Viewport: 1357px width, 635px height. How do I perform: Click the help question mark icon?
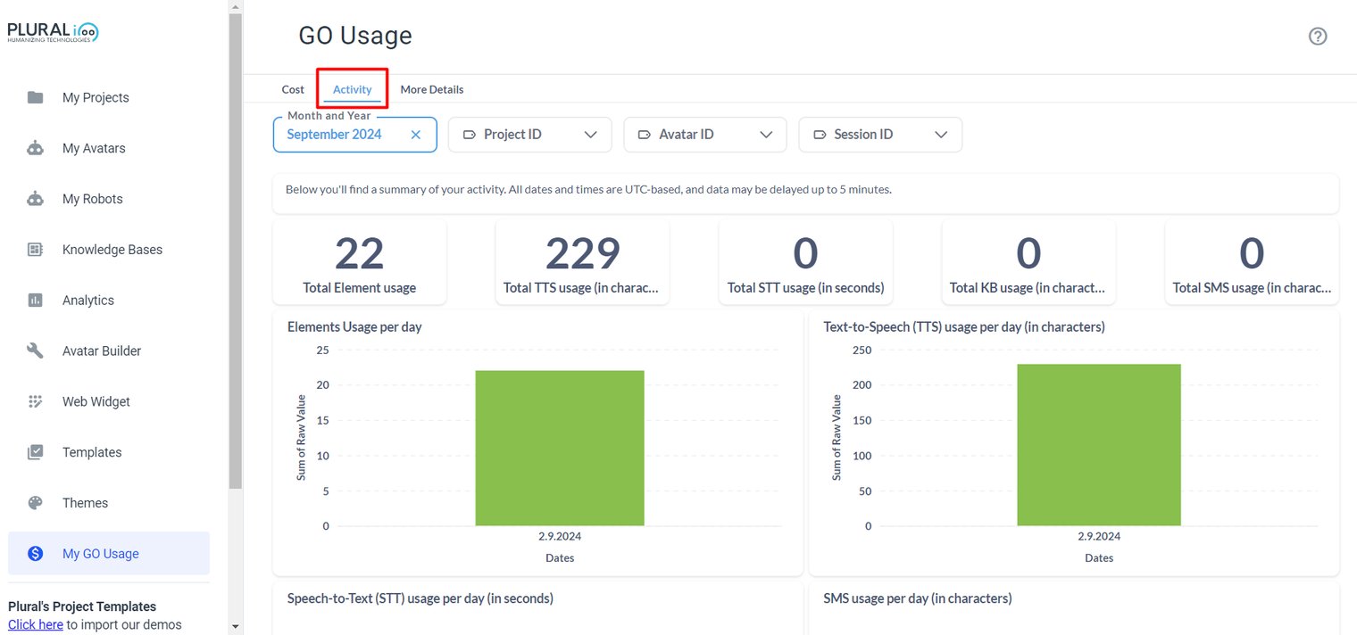pyautogui.click(x=1318, y=37)
